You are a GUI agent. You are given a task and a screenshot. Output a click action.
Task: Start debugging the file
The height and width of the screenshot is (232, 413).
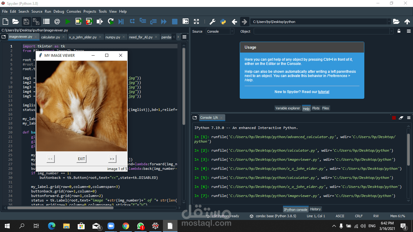pos(121,21)
